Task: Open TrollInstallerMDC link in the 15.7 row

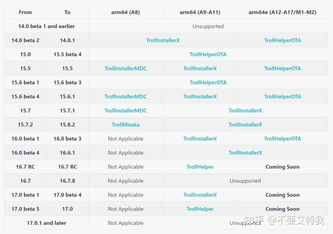Action: pos(125,111)
